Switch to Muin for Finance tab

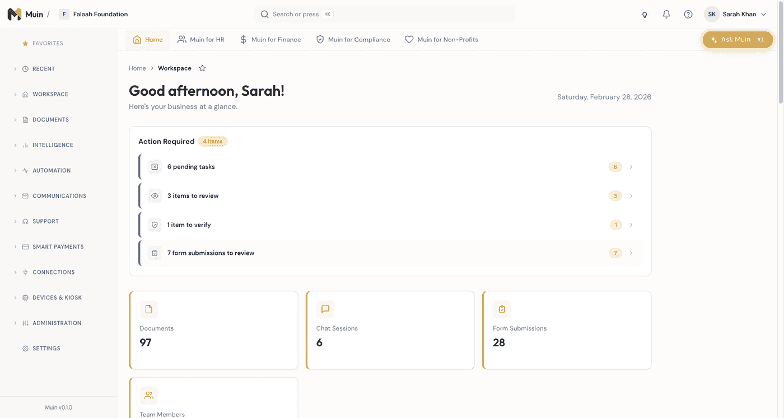tap(270, 40)
